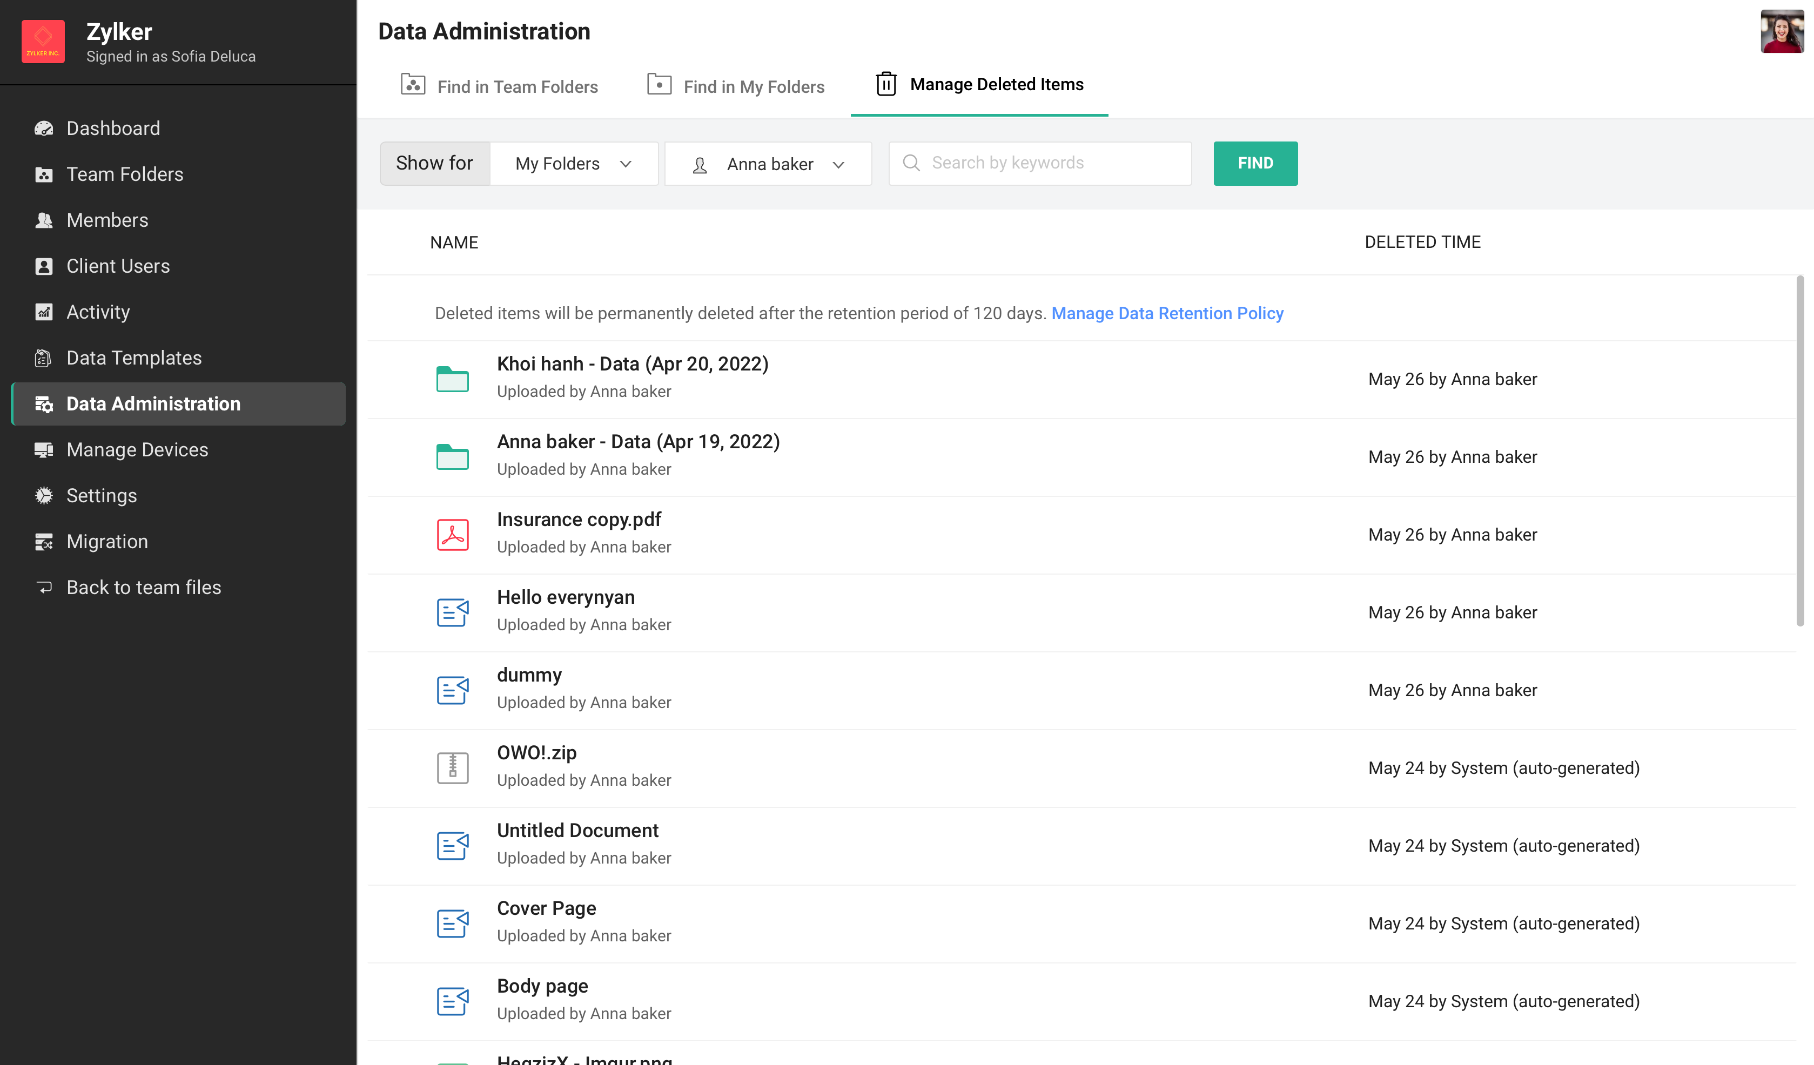
Task: Click the Search by keywords field
Action: [x=1040, y=163]
